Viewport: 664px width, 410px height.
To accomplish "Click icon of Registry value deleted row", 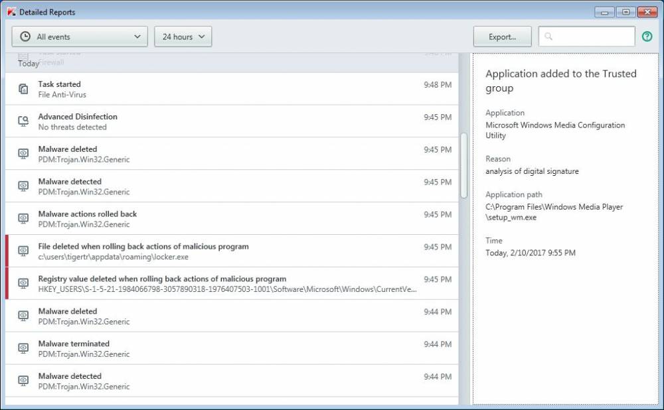I will (23, 283).
